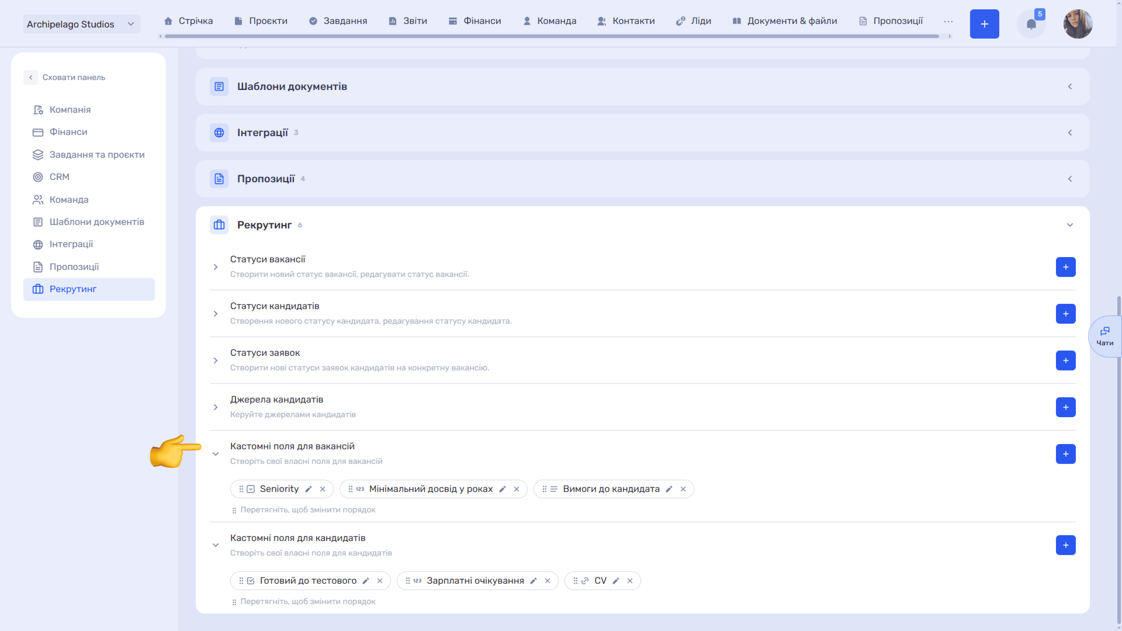Edit the Готовий до тестового field
Image resolution: width=1122 pixels, height=631 pixels.
click(x=366, y=581)
